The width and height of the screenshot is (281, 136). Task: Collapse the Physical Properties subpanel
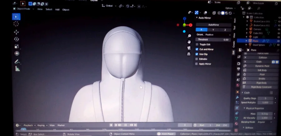click(244, 108)
